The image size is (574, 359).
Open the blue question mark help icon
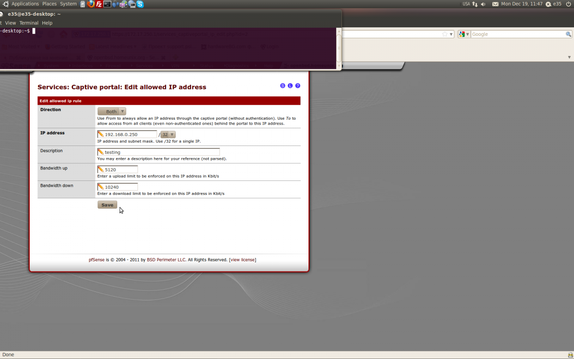tap(298, 86)
